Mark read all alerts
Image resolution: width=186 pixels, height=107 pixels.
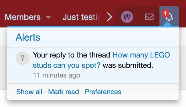click(64, 92)
